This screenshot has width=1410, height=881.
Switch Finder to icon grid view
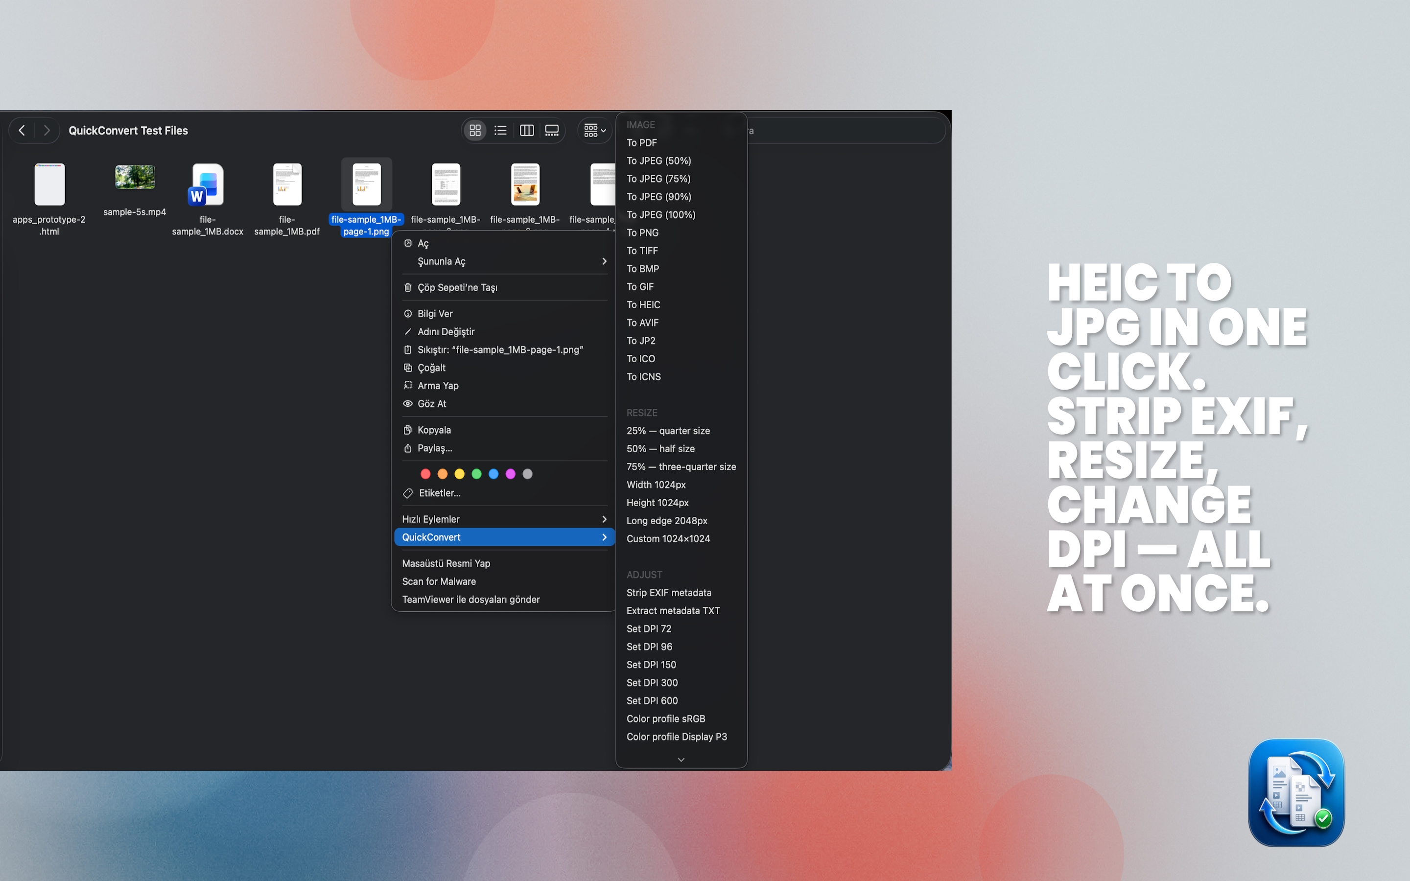point(475,131)
